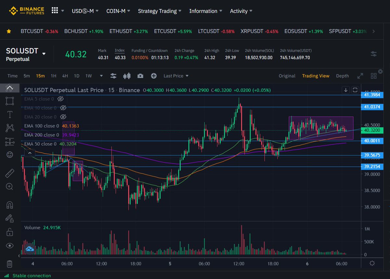Click the plus circle add icon
This screenshot has height=279, width=390.
[154, 76]
